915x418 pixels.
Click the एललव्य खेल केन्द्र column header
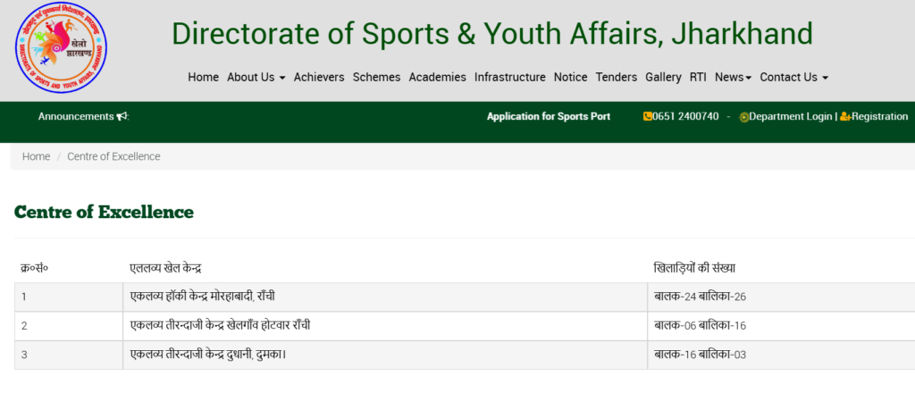click(x=165, y=268)
